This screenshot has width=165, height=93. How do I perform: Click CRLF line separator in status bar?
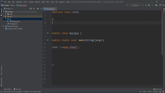[144, 92]
